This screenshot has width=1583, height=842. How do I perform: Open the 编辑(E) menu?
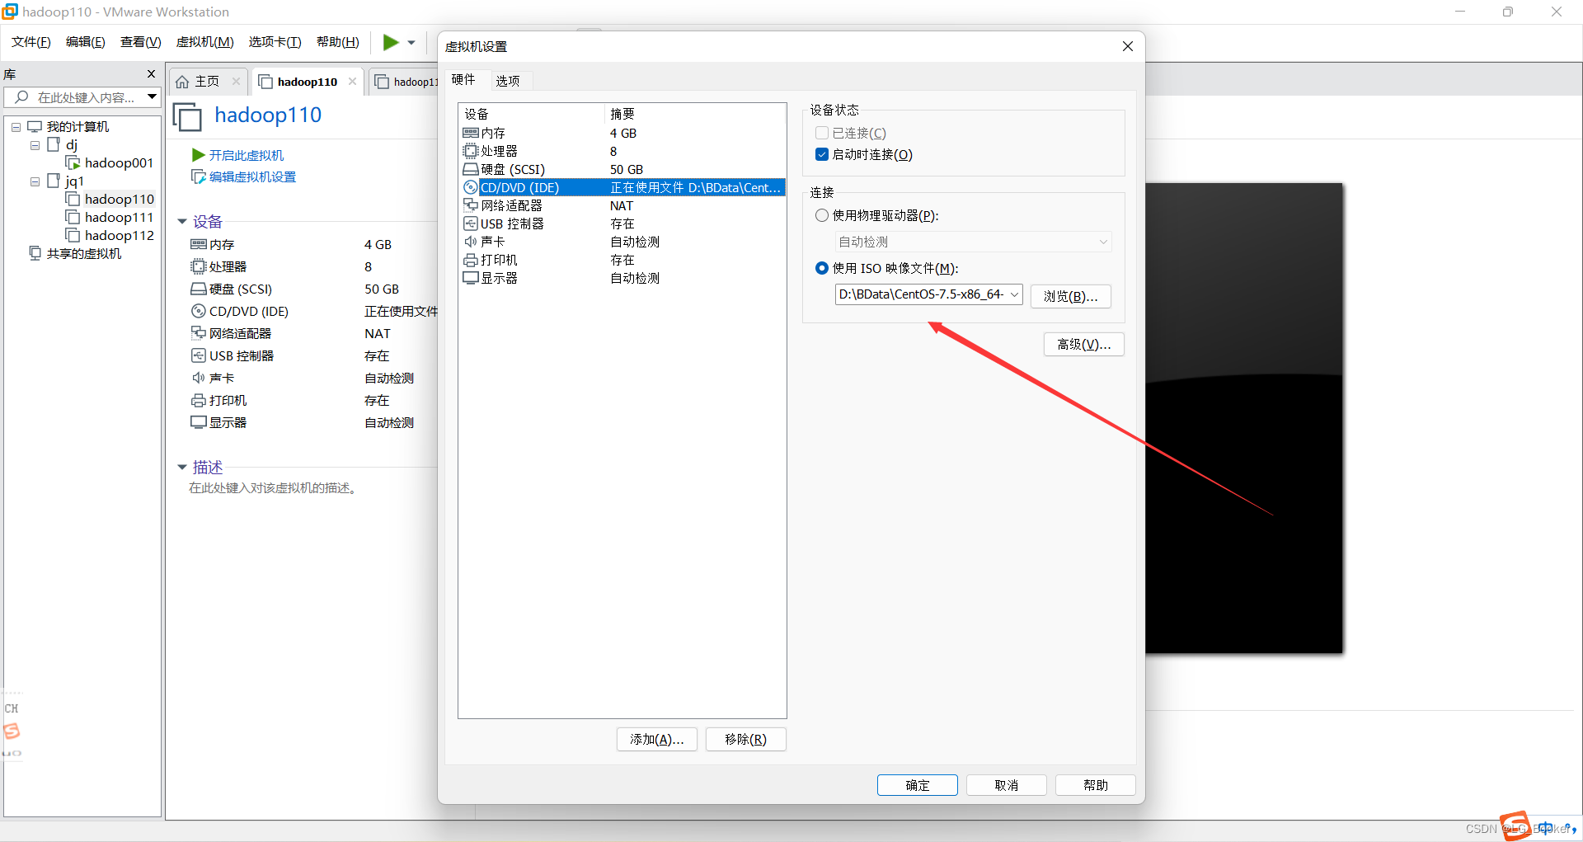coord(86,42)
